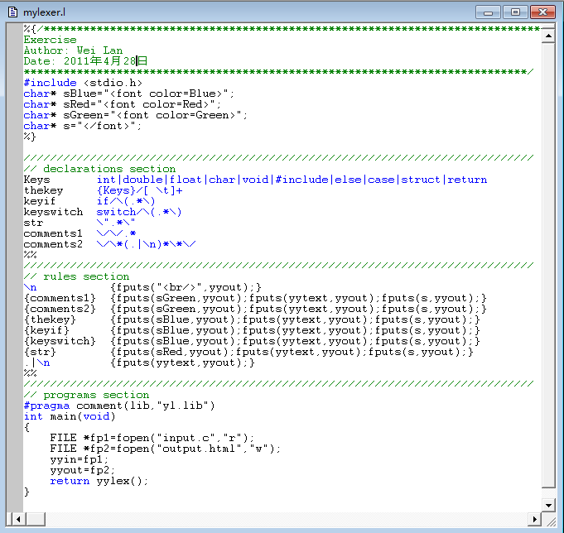Maximize the mylexer.l window
The height and width of the screenshot is (533, 564).
coord(515,12)
